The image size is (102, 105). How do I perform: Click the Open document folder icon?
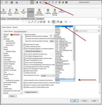6,2
